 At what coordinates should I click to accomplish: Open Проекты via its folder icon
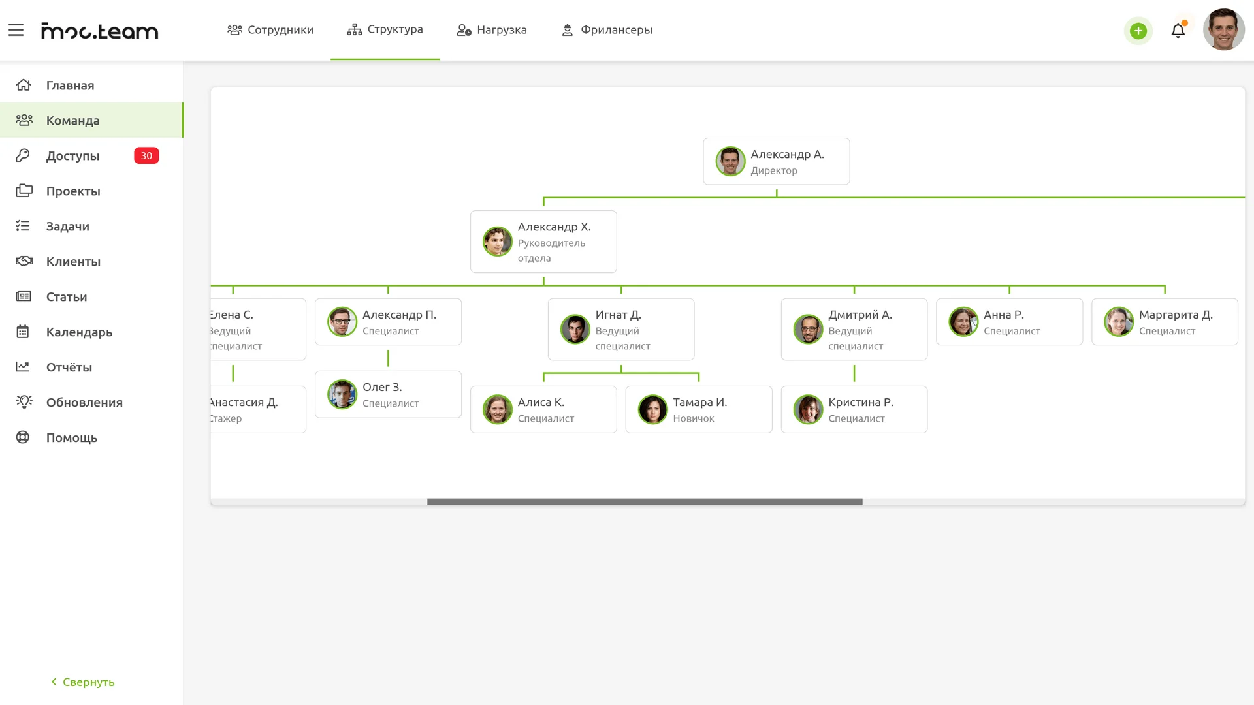click(24, 191)
